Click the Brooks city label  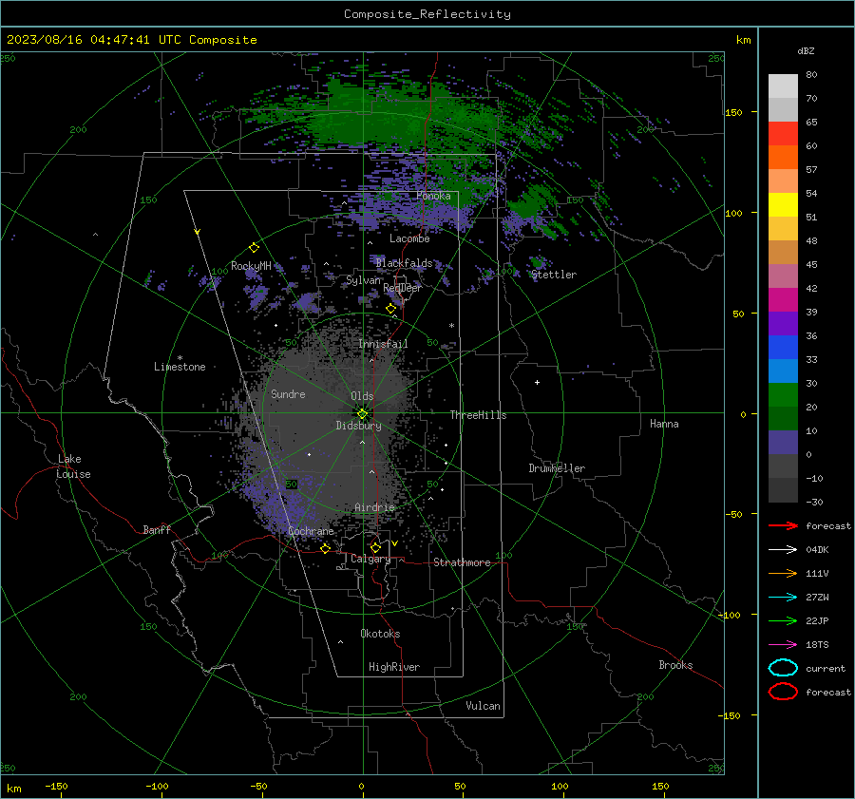coord(675,665)
